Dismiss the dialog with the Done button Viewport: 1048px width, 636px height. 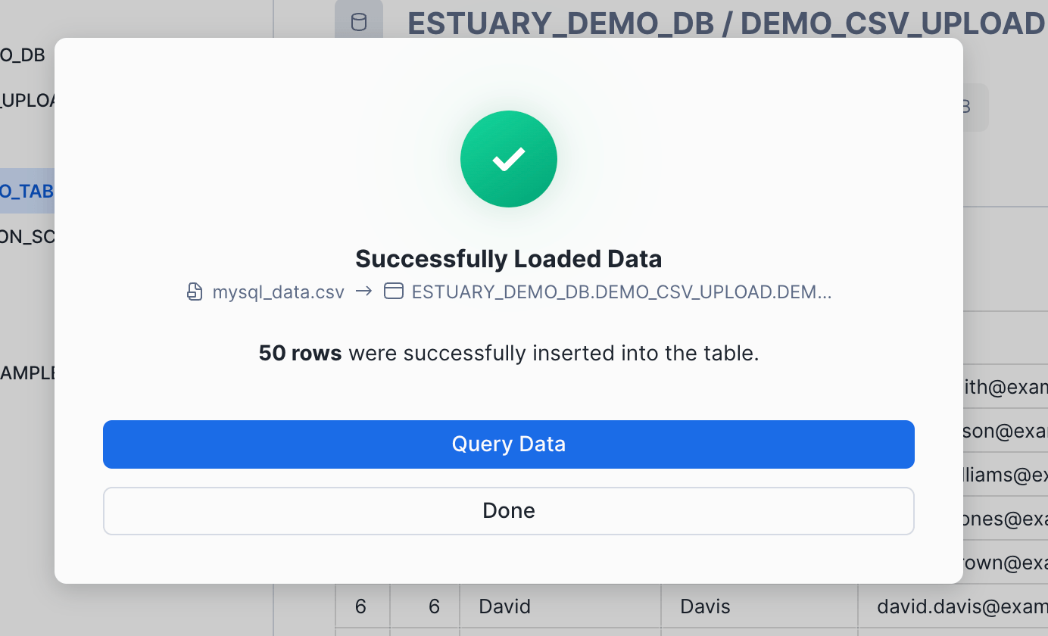click(x=508, y=510)
